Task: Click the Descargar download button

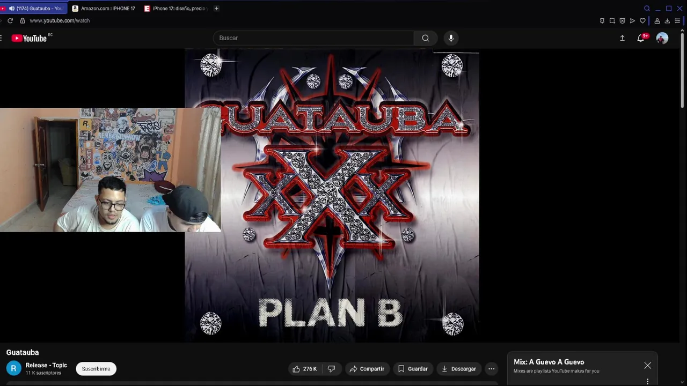Action: (459, 369)
